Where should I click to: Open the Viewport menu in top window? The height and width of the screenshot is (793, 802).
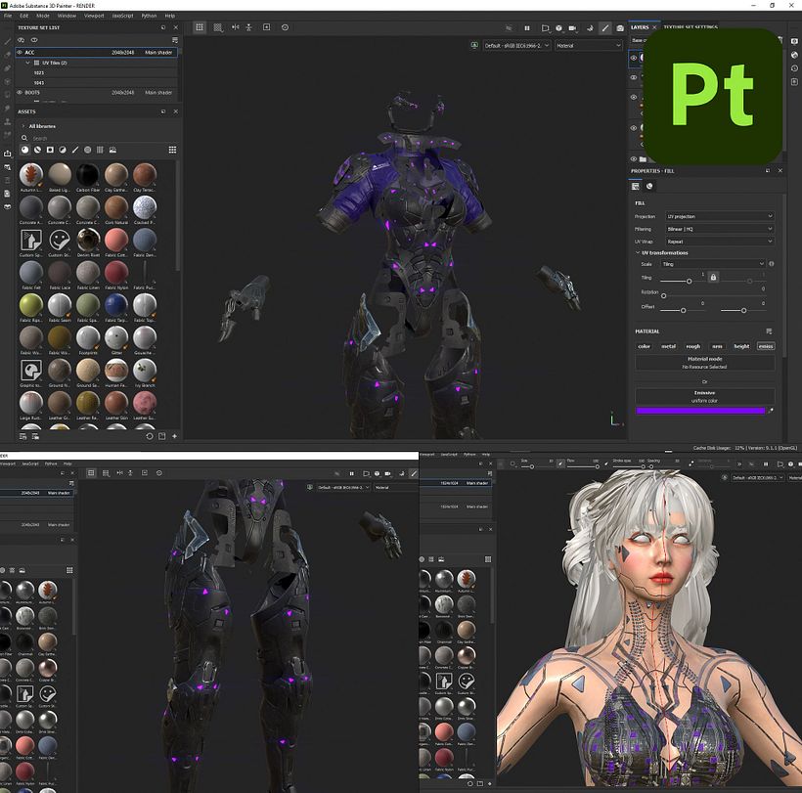coord(94,16)
